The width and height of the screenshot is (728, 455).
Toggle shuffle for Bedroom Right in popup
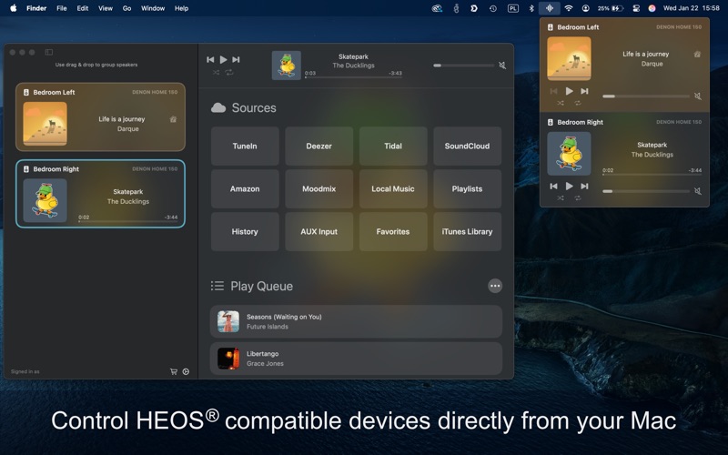[561, 197]
